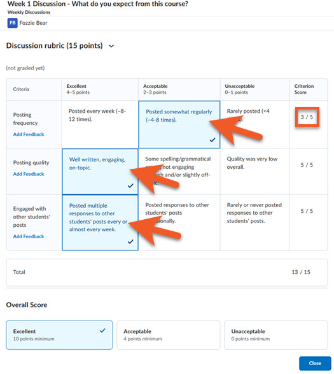
Task: Select Excellent level for Posting frequency
Action: (x=100, y=124)
